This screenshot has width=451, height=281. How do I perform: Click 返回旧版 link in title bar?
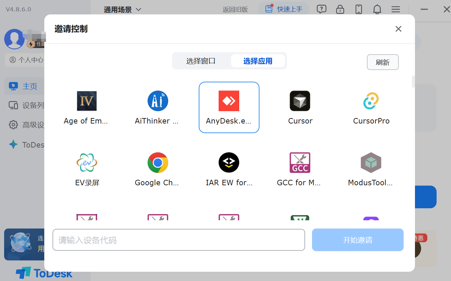[x=235, y=10]
